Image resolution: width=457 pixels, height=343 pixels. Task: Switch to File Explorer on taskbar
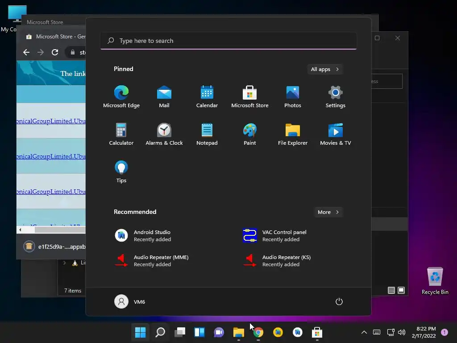click(239, 332)
